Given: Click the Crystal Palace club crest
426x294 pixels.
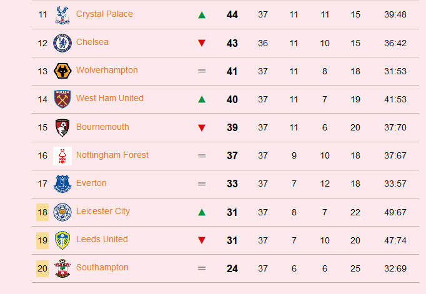Looking at the screenshot, I should coord(62,14).
